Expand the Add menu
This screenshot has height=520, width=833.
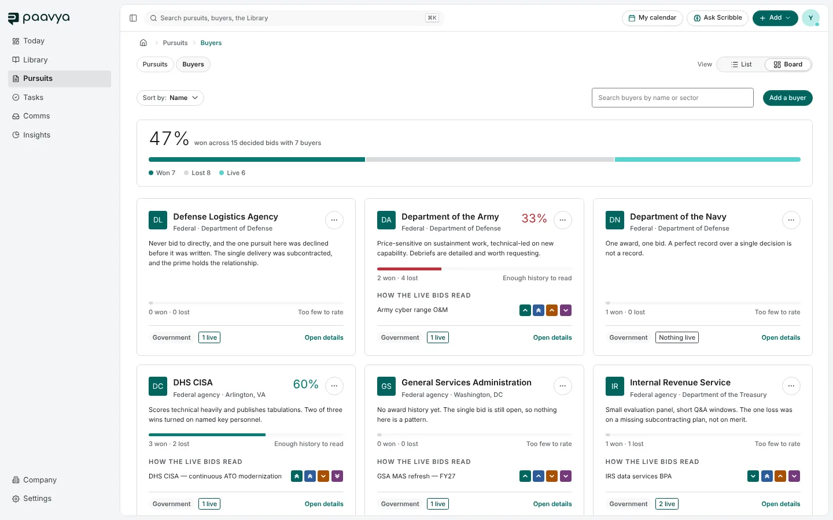[775, 18]
